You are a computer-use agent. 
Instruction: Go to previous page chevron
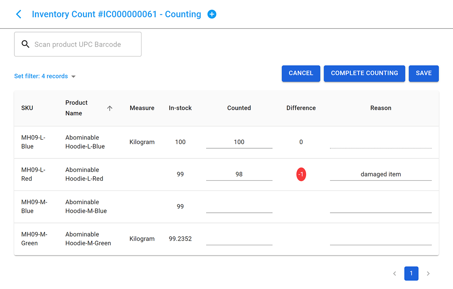394,274
